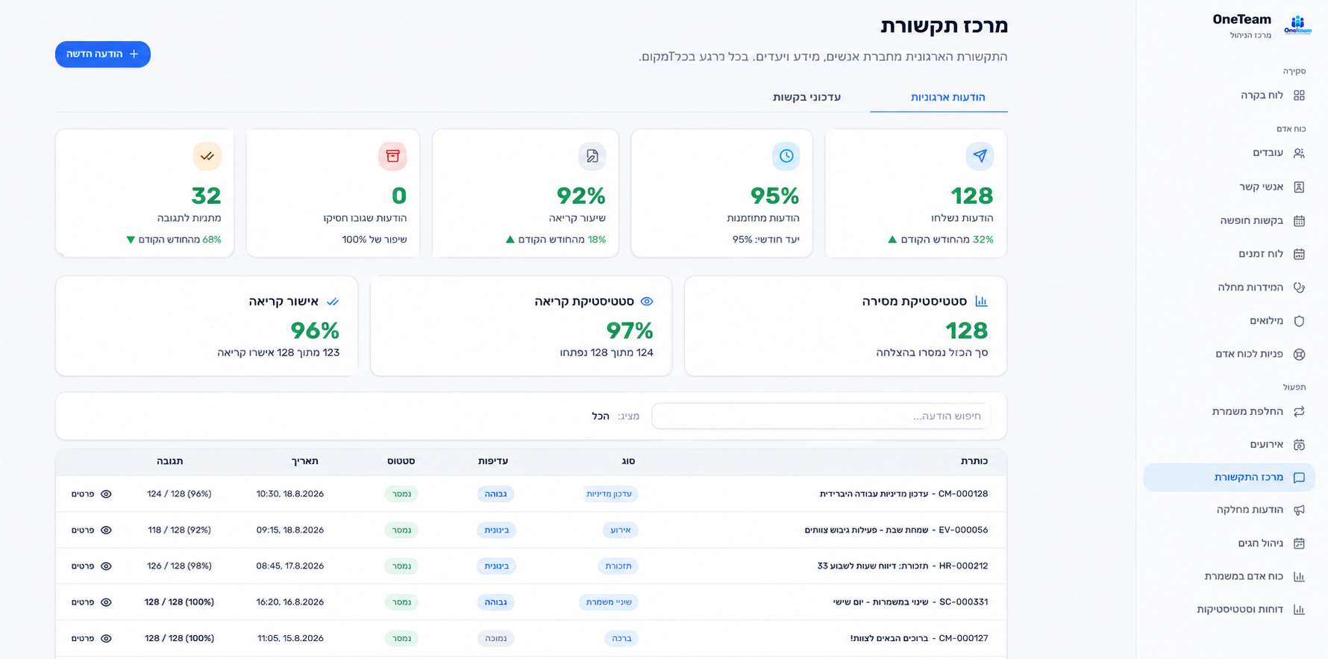
Task: Select מרכז התקשורת in the sidebar
Action: coord(1229,478)
